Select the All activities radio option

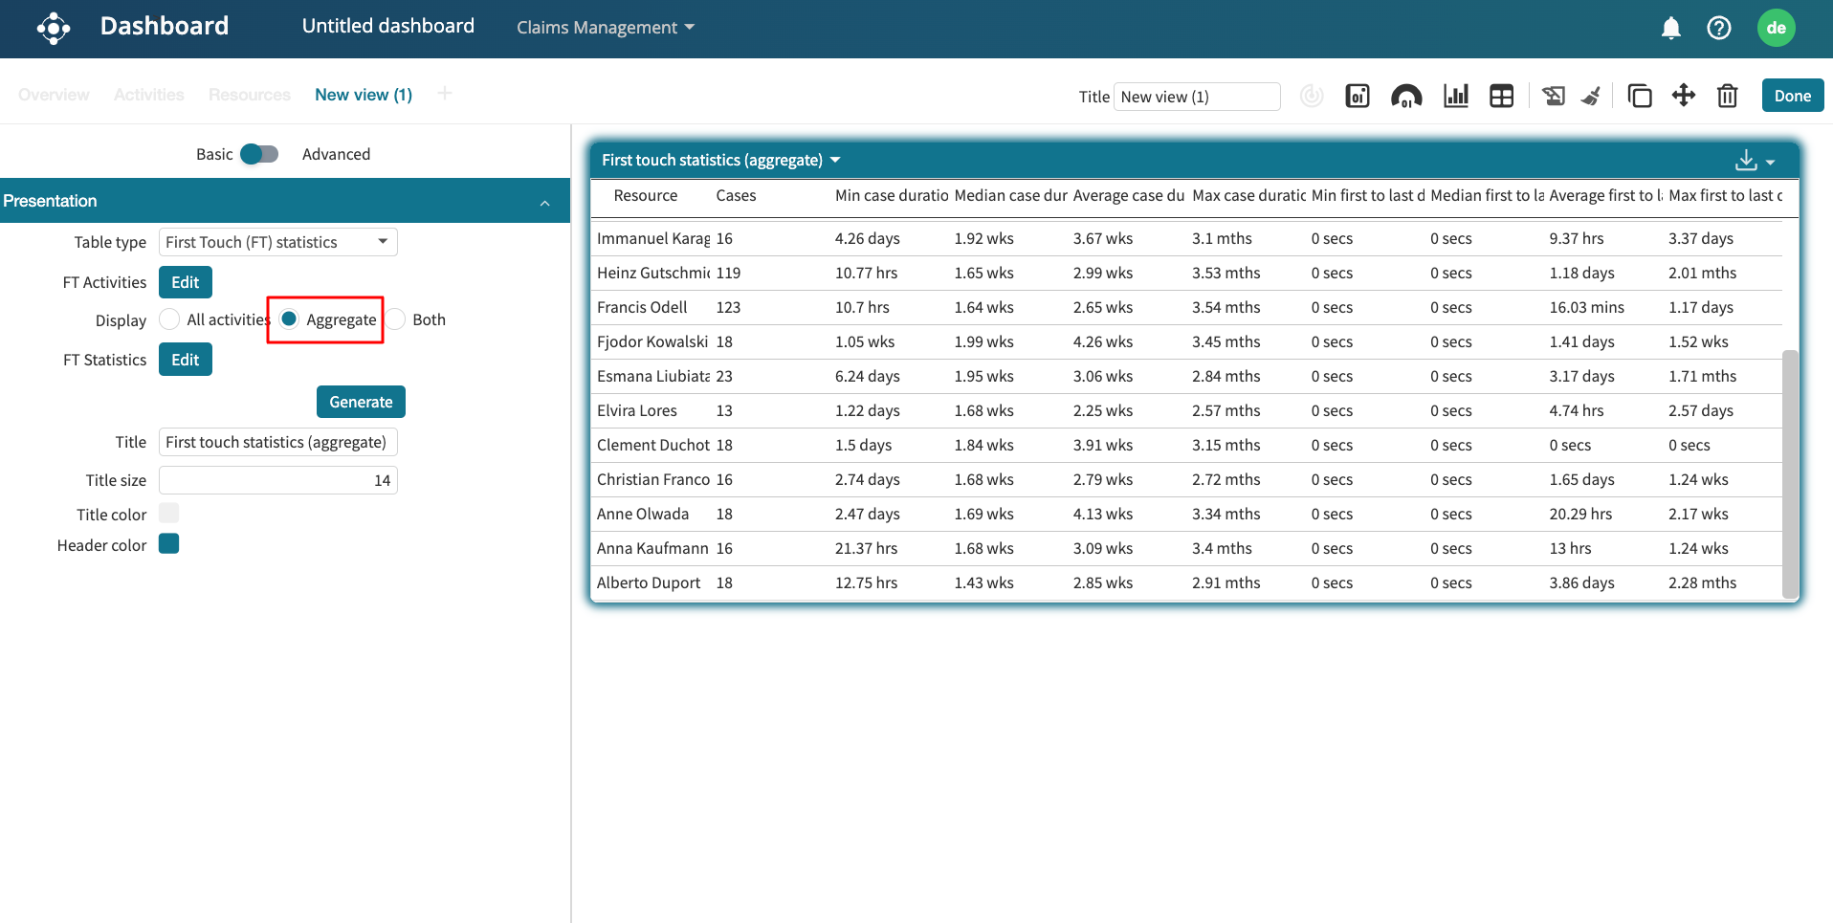[170, 319]
